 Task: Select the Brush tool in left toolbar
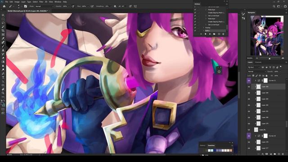[3, 46]
